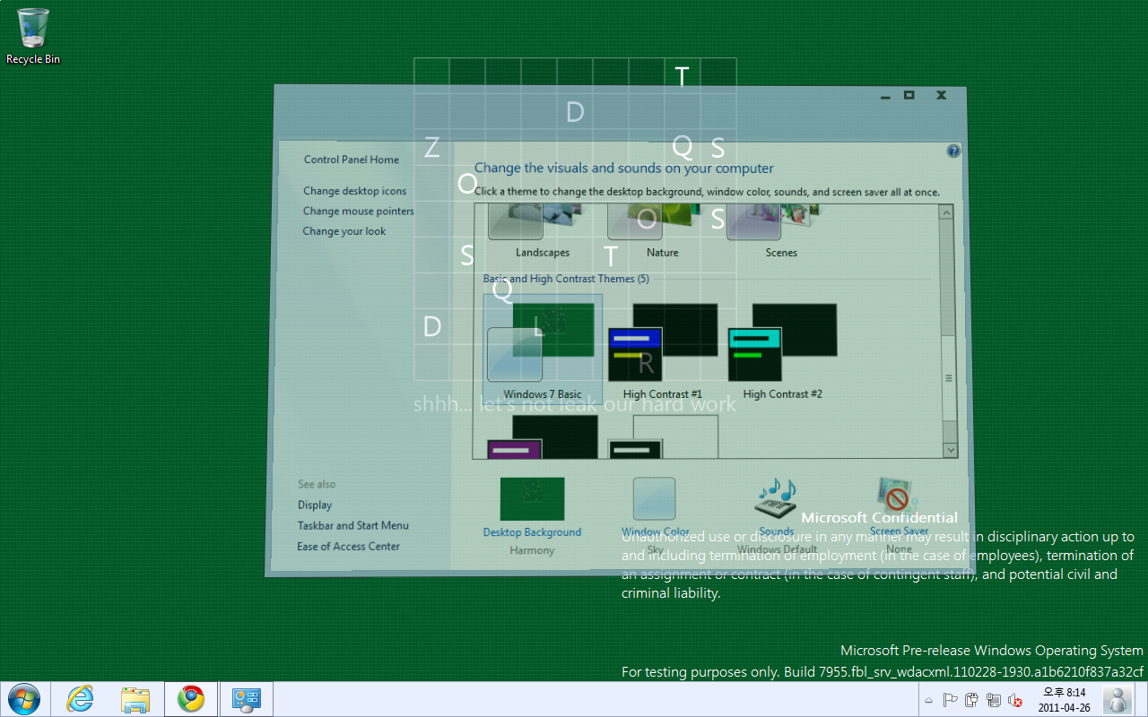The width and height of the screenshot is (1148, 717).
Task: Open the network status tray icon
Action: pos(994,700)
